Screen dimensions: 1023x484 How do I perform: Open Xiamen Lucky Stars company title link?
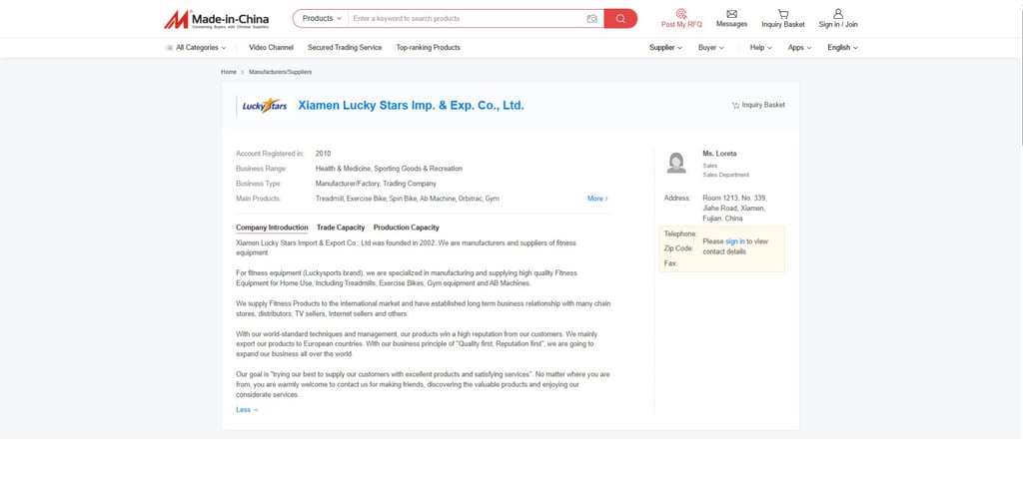(411, 106)
